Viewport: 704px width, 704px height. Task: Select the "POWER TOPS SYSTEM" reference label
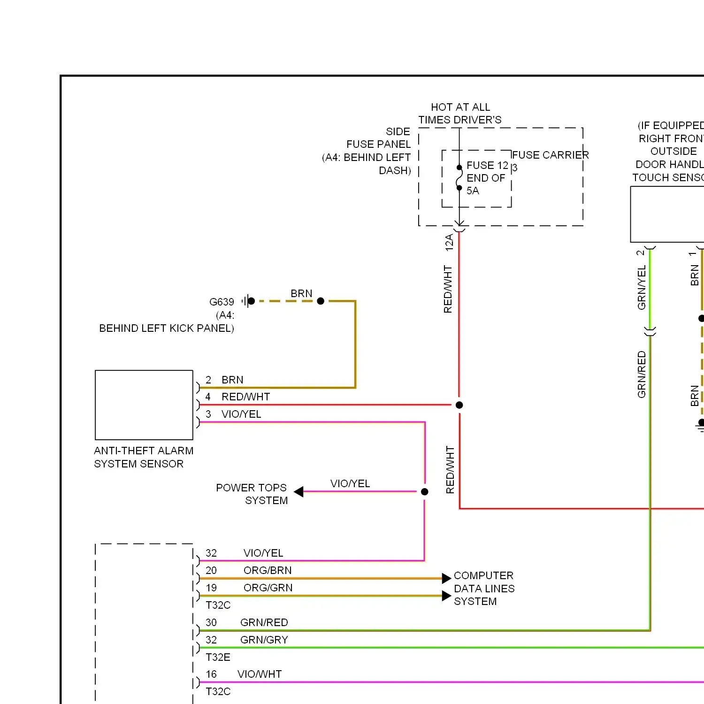coord(252,494)
